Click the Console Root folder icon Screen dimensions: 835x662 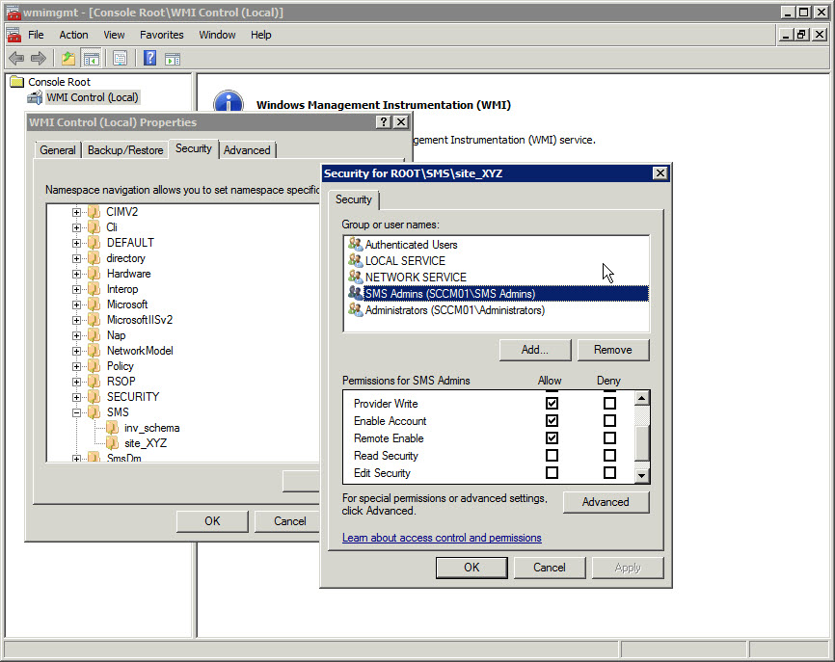(x=17, y=81)
